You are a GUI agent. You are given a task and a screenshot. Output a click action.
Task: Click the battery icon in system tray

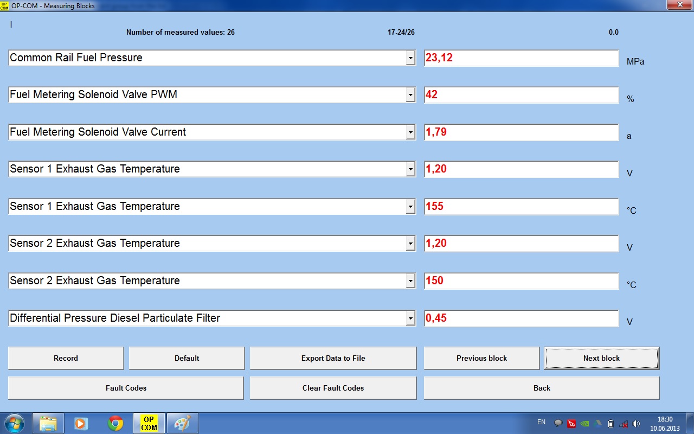611,424
